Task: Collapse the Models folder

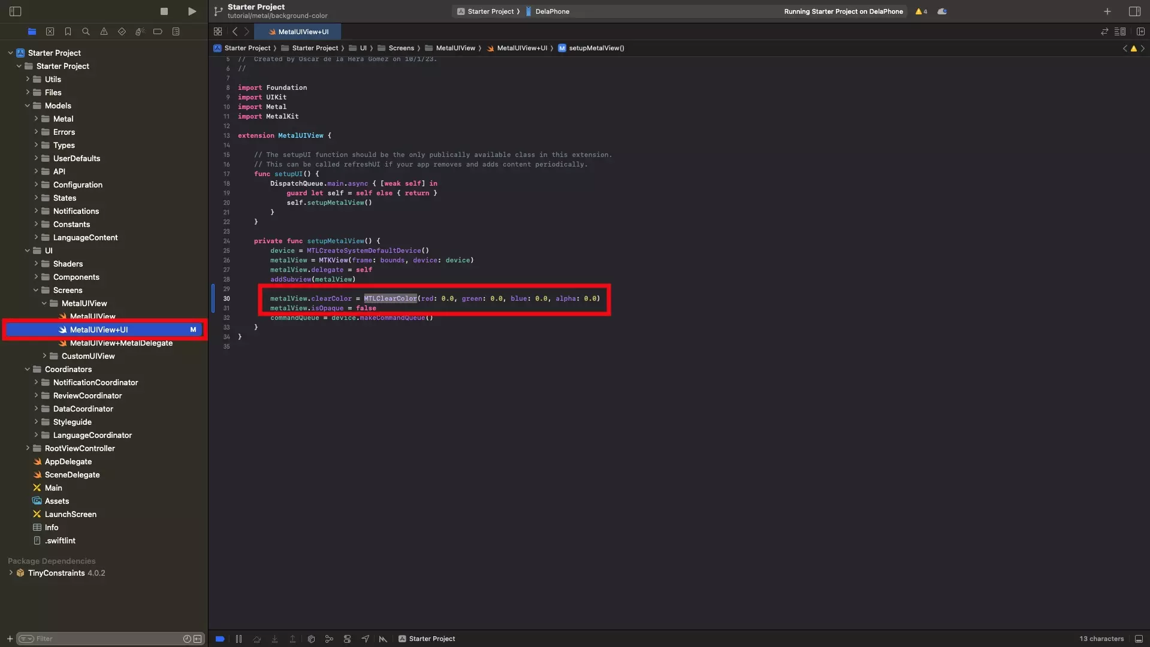Action: (28, 105)
